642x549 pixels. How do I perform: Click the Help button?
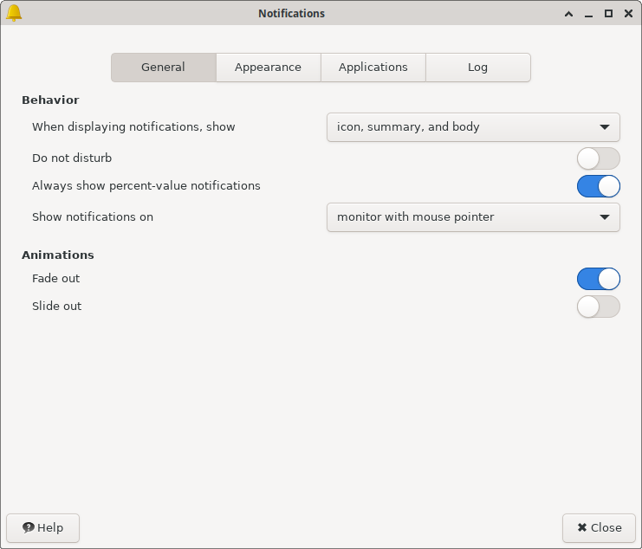pyautogui.click(x=43, y=527)
